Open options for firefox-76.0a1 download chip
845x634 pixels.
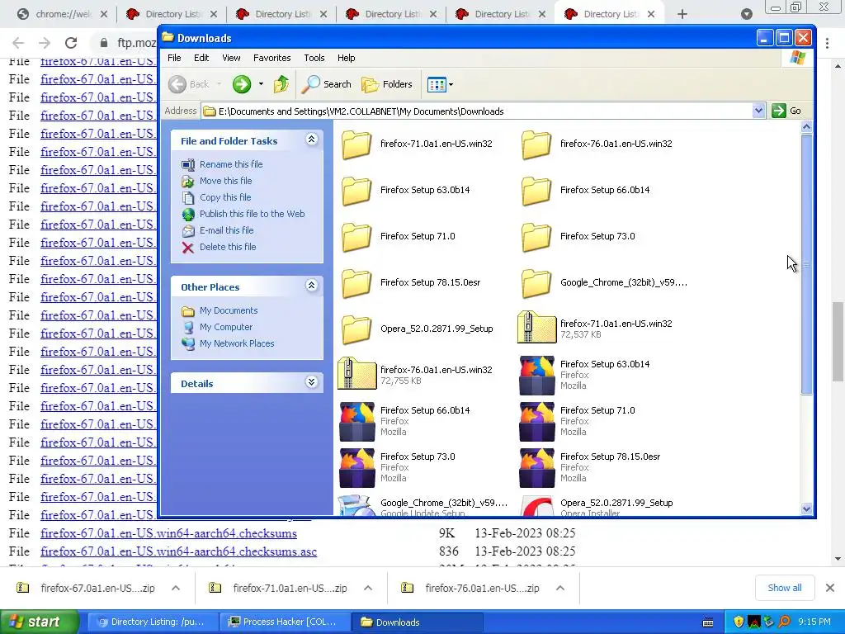pyautogui.click(x=560, y=588)
